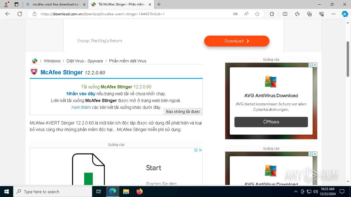The width and height of the screenshot is (351, 197).
Task: Click the Báo không tải được button
Action: [x=183, y=112]
